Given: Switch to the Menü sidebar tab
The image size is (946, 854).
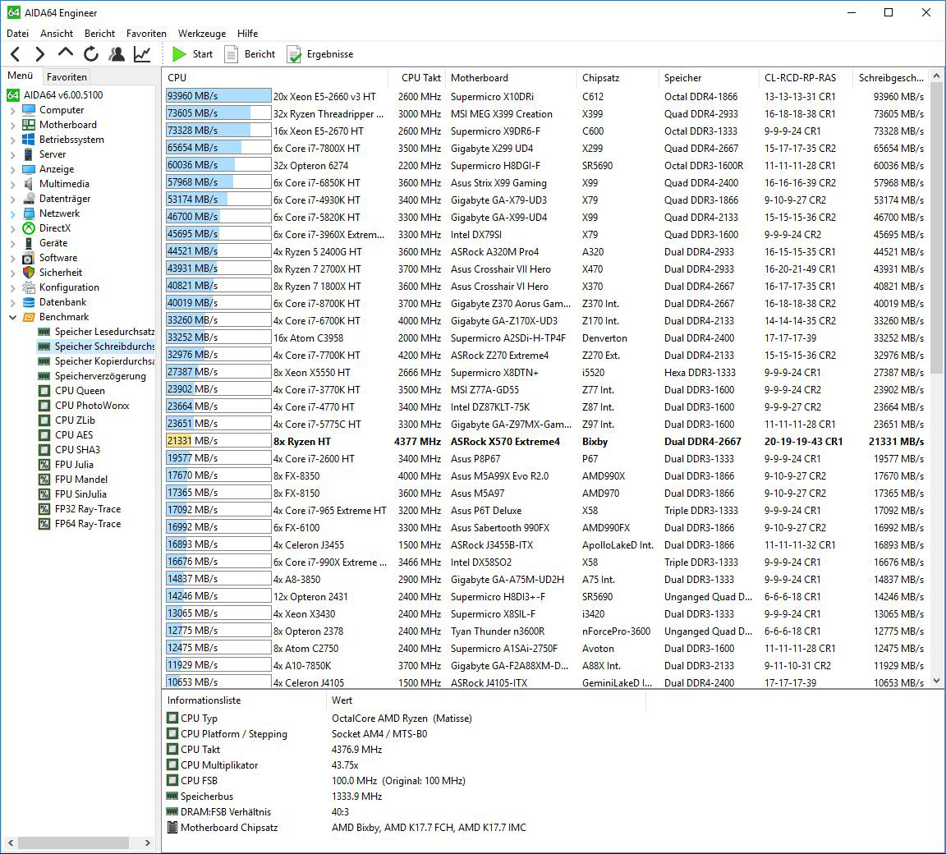Looking at the screenshot, I should pos(21,76).
